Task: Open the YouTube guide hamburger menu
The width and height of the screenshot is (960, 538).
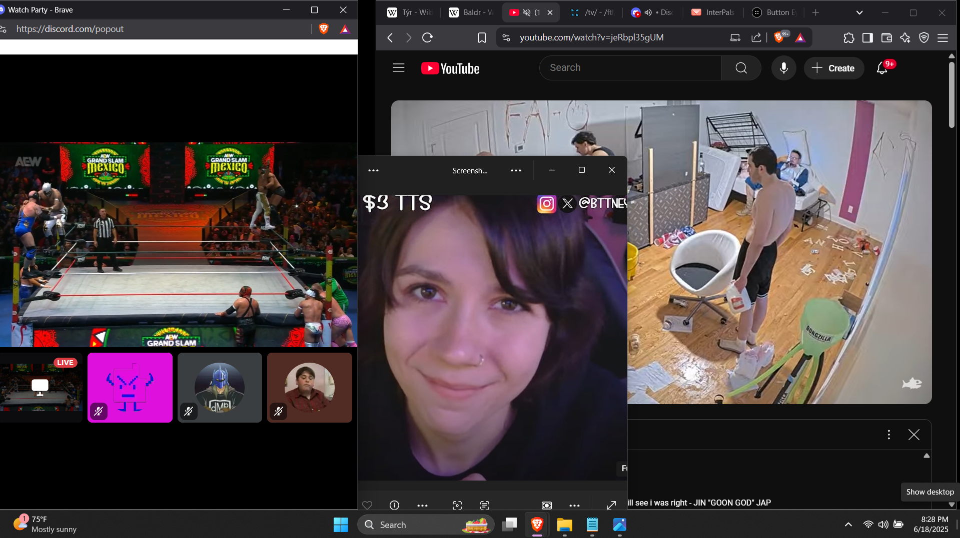Action: point(399,68)
